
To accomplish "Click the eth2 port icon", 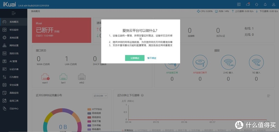I will [x=82, y=77].
